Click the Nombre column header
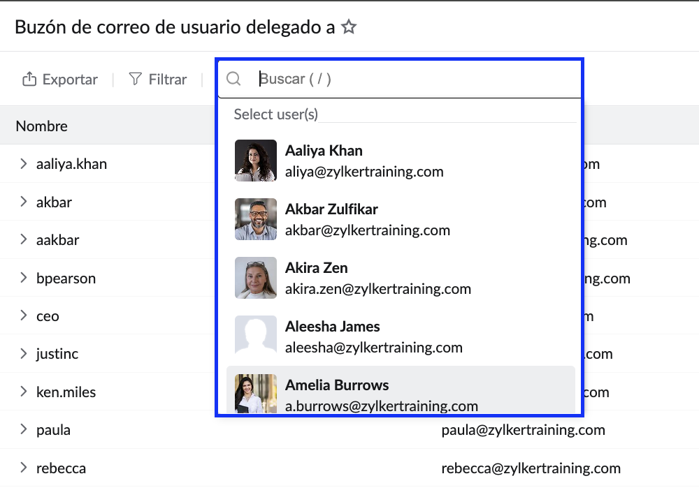This screenshot has width=699, height=497. (x=41, y=126)
